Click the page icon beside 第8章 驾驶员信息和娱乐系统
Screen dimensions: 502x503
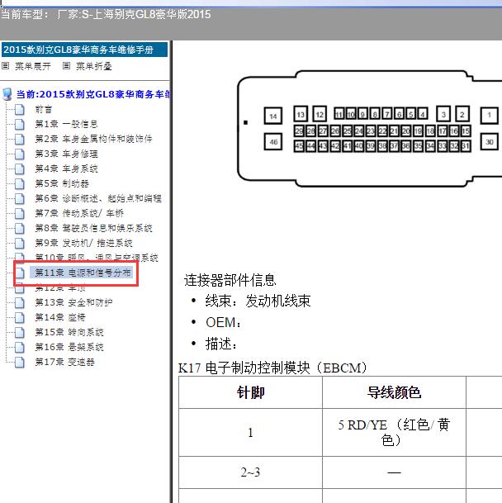pyautogui.click(x=20, y=229)
